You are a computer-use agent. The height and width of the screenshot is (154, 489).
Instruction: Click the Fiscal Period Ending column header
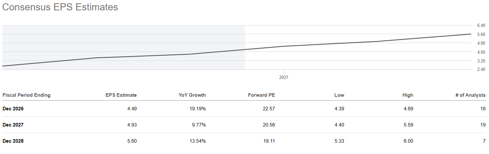[x=27, y=95]
